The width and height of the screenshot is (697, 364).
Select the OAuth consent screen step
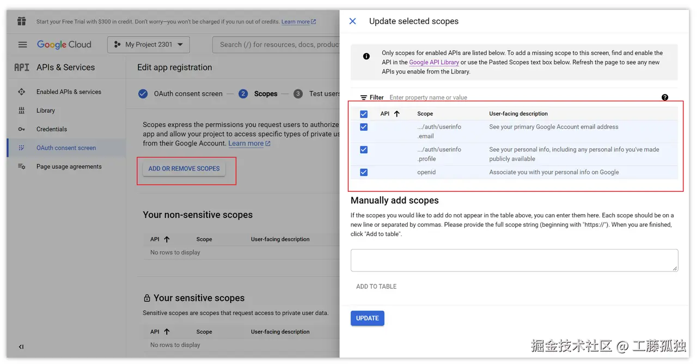143,94
